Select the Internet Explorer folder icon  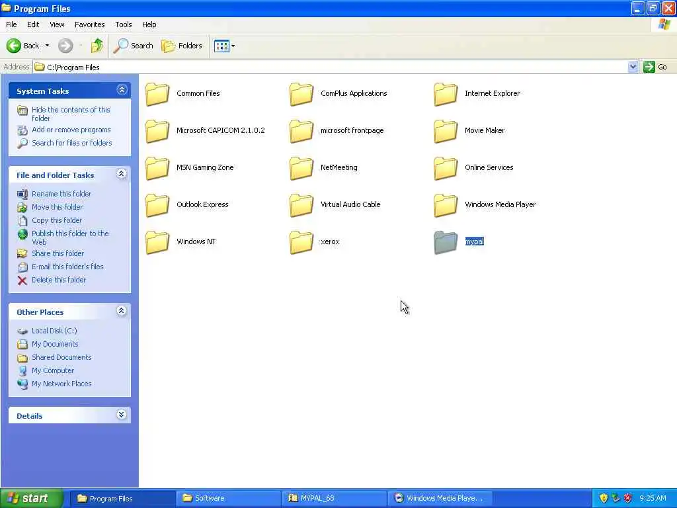pos(446,94)
